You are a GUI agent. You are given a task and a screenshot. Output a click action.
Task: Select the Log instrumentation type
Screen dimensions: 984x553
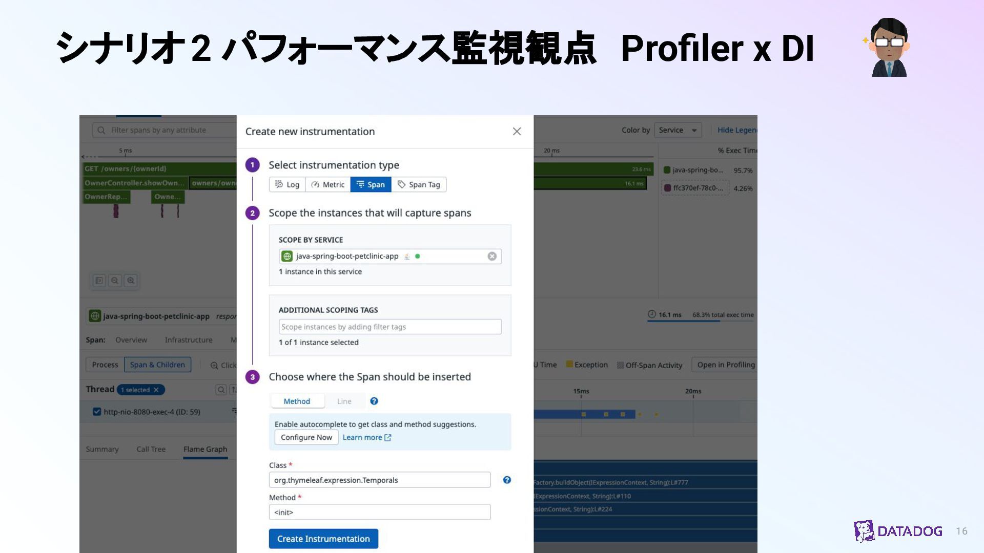[x=287, y=184]
